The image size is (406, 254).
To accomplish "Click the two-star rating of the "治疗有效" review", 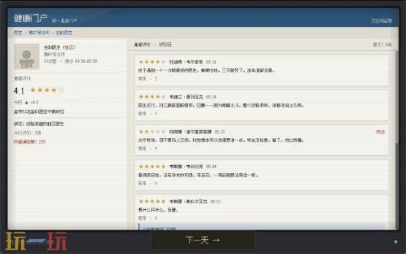I will coord(152,131).
